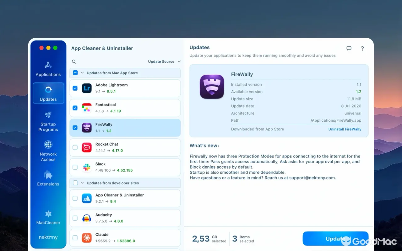Uncheck the Fantastical checkbox
The height and width of the screenshot is (251, 402).
click(x=75, y=108)
